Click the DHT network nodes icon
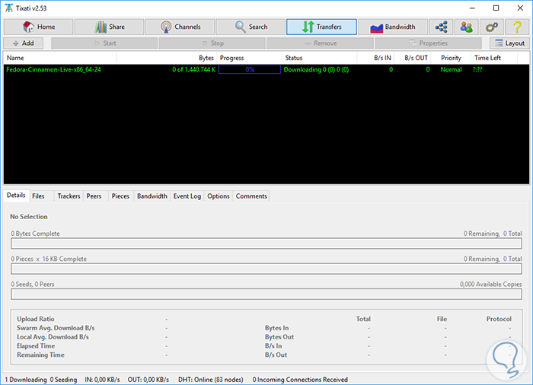The image size is (533, 385). (x=441, y=27)
